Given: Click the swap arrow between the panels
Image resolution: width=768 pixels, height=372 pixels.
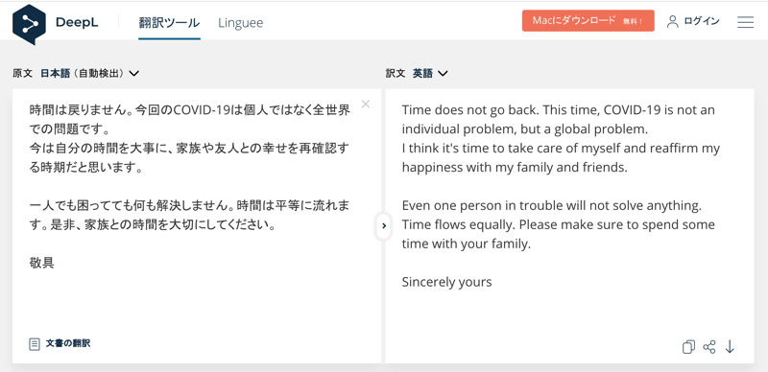Looking at the screenshot, I should coord(383,225).
